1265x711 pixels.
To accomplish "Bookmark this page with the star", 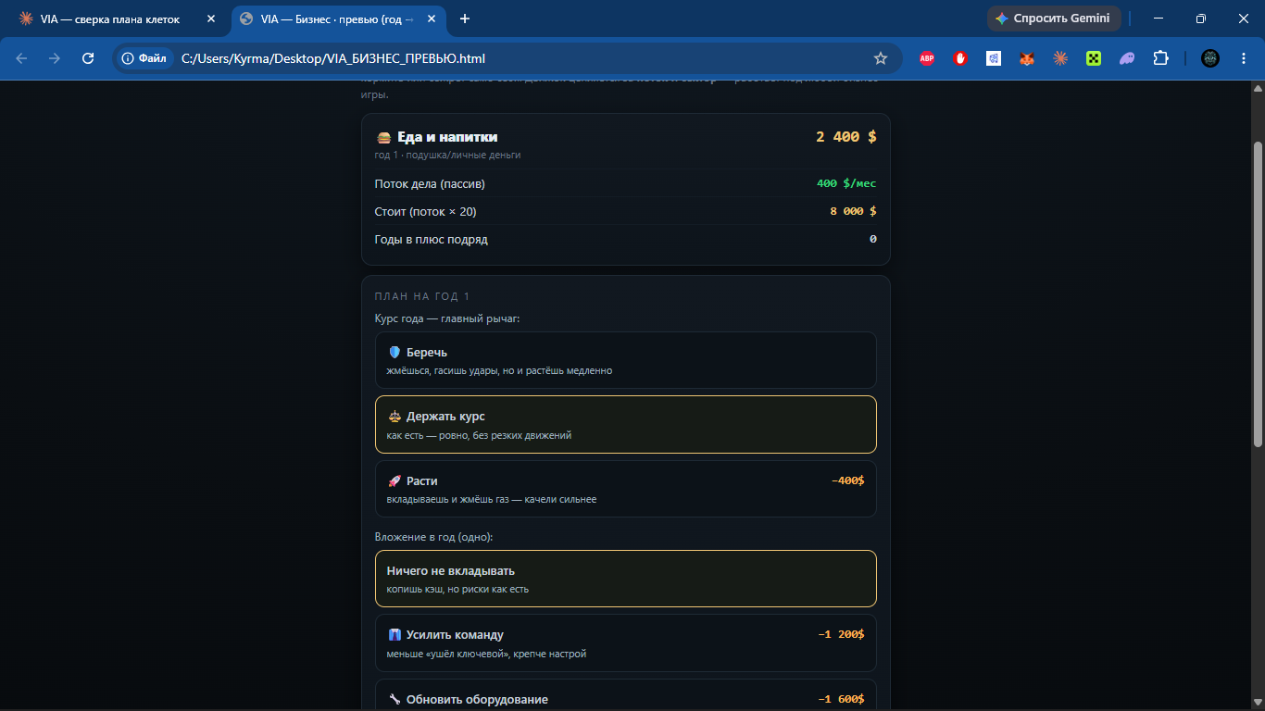I will (881, 58).
